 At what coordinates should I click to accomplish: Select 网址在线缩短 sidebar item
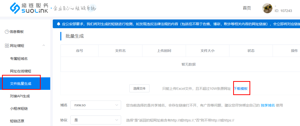pos(21,71)
